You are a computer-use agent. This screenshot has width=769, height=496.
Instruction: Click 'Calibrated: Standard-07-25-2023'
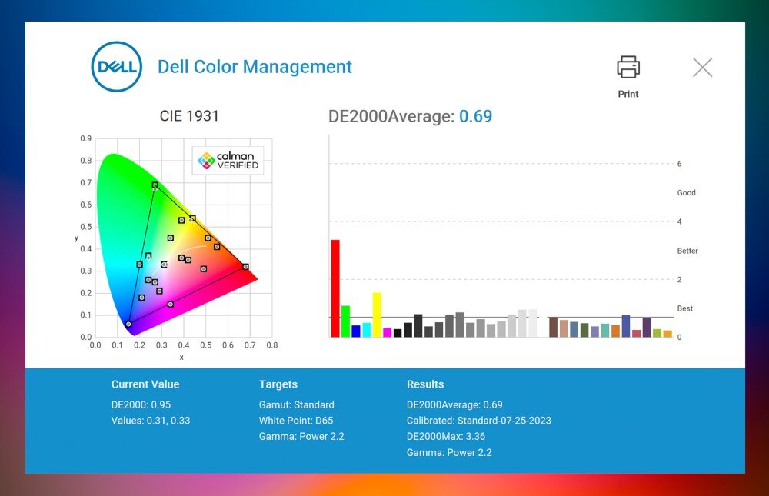click(x=478, y=421)
